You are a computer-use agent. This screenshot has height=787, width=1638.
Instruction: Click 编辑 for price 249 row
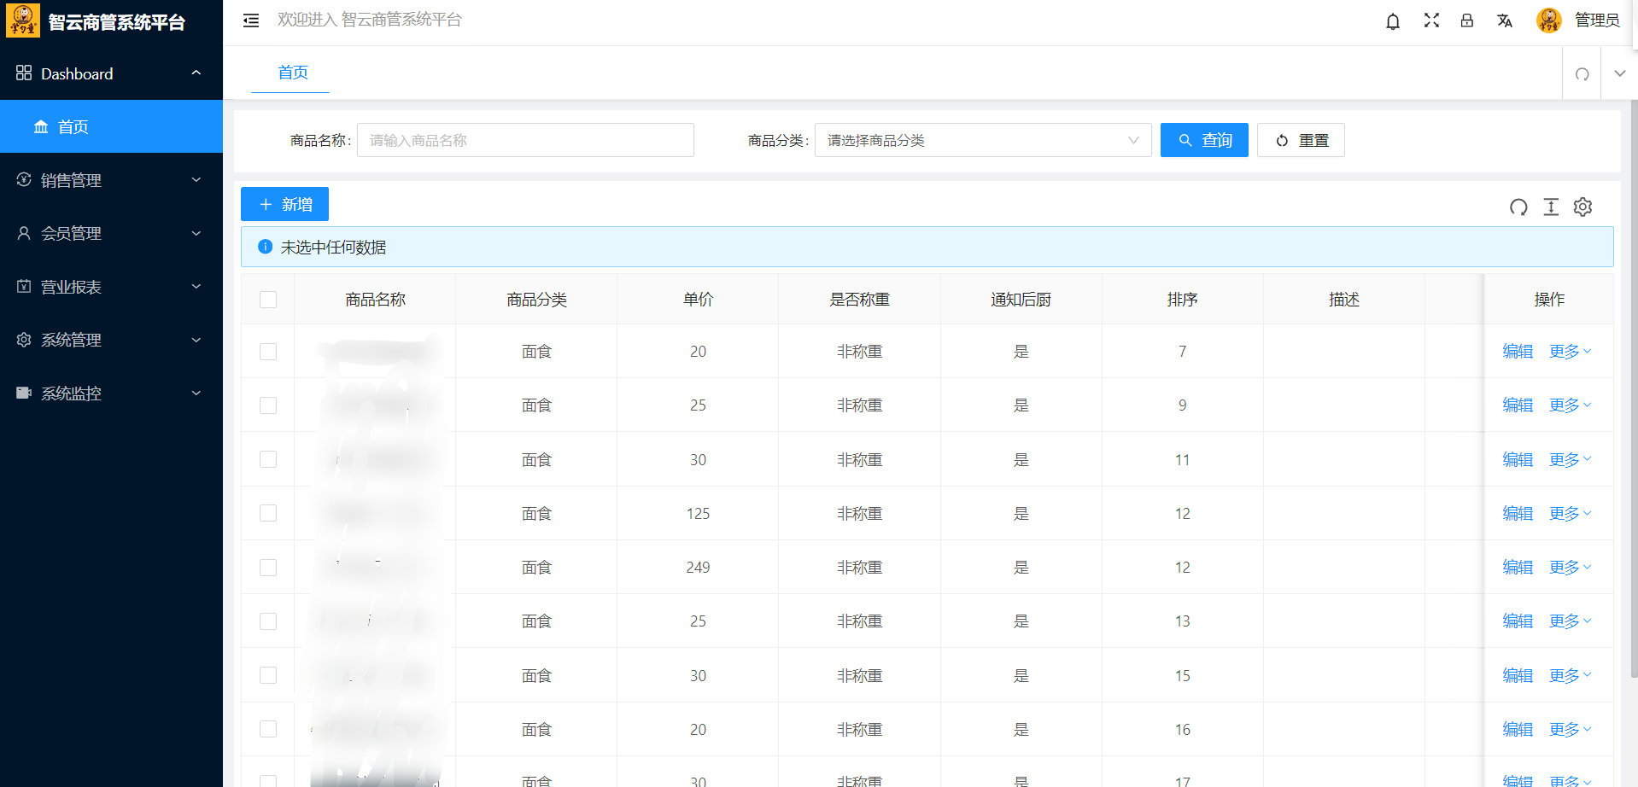click(1518, 568)
